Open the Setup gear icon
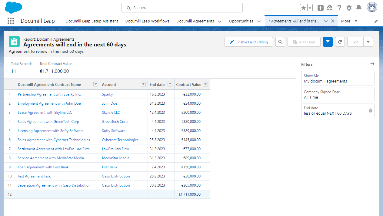Image resolution: width=383 pixels, height=216 pixels. coord(349,8)
